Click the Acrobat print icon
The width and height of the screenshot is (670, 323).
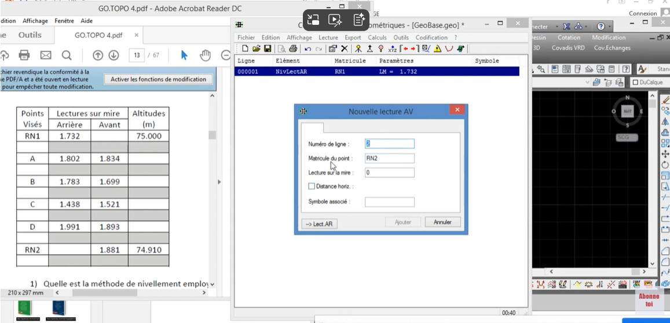(24, 55)
